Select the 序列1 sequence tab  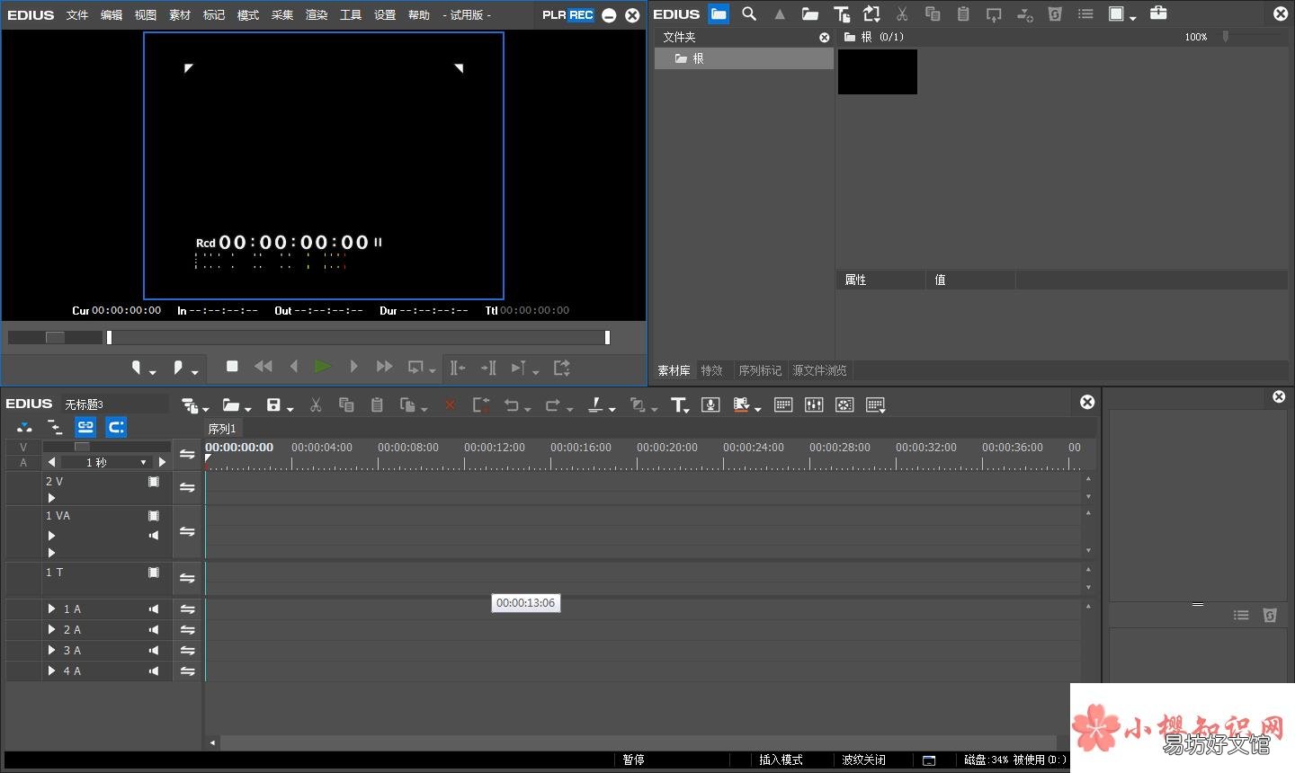(222, 429)
